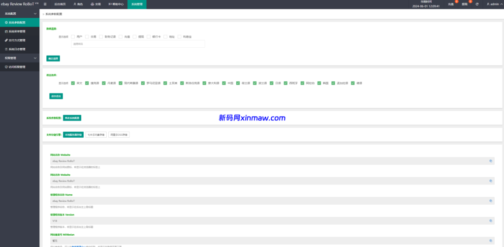Image resolution: width=504 pixels, height=247 pixels.
Task: Uncheck the 土耳其 language checkbox
Action: coord(165,83)
